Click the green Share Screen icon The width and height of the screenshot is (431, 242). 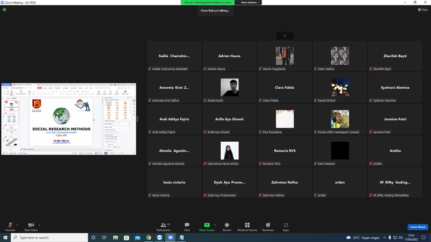coord(207,225)
